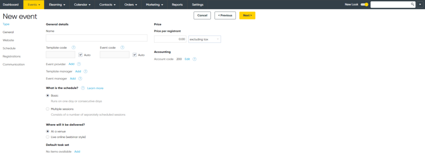Click help icon beside Template manager Add
Image resolution: width=425 pixels, height=166 pixels.
click(85, 71)
